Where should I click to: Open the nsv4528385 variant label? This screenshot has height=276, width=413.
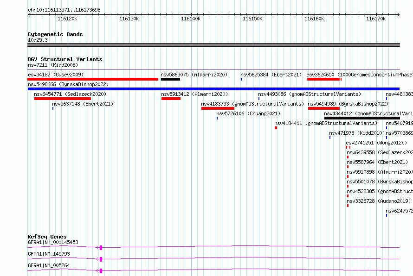(380, 191)
